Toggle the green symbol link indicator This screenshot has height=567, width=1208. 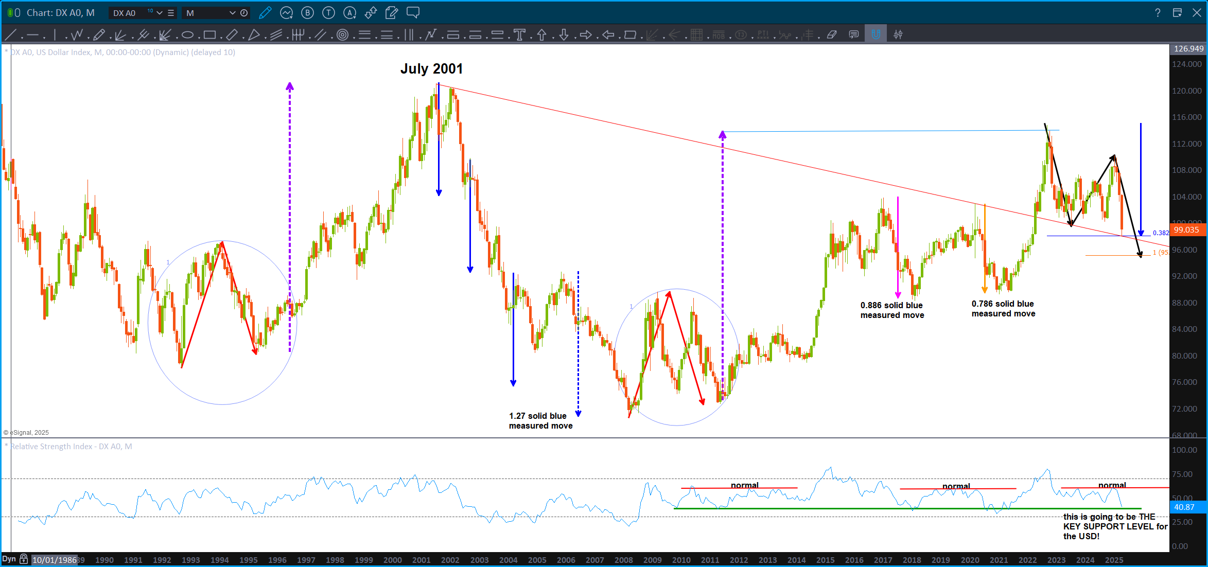pos(10,13)
